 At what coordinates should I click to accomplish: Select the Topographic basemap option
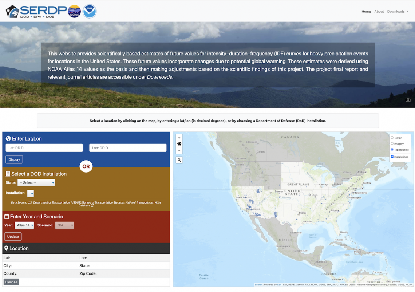tap(392, 150)
